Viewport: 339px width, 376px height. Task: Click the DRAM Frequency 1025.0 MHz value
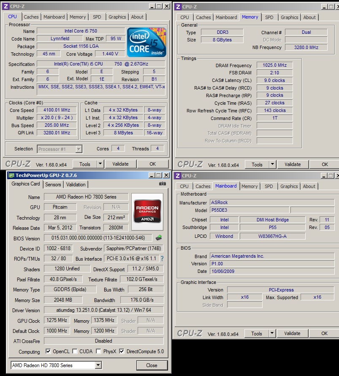(274, 65)
